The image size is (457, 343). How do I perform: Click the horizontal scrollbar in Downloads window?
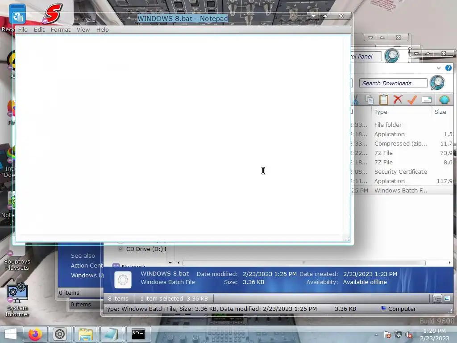tap(303, 263)
